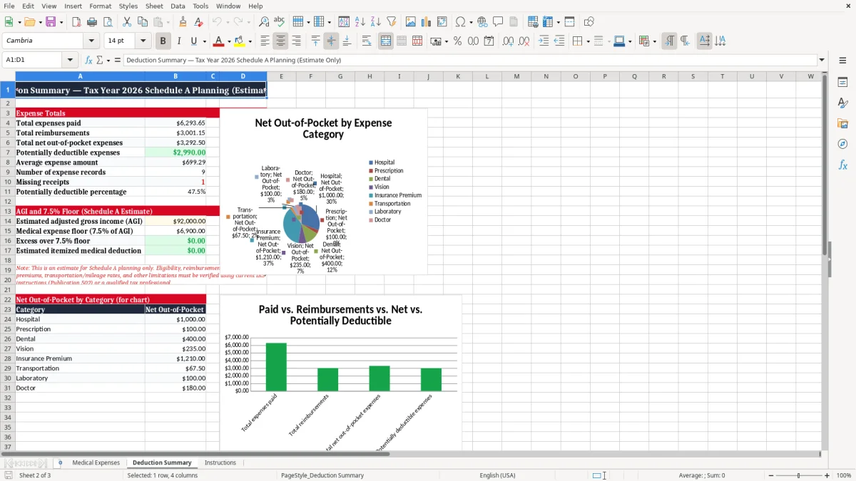Toggle Wrap Text button
The image size is (856, 481).
click(367, 41)
